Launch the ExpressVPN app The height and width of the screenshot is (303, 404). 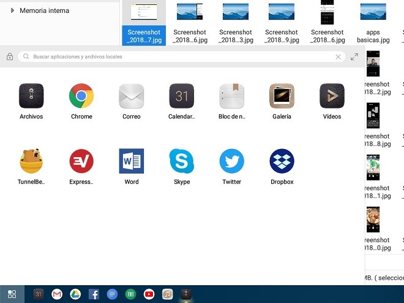click(x=81, y=161)
